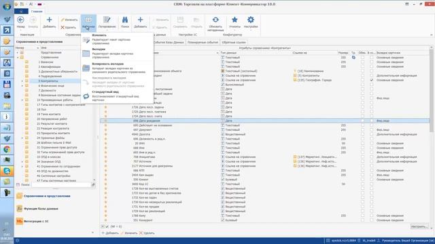Click the Стандартный вид restore icon
This screenshot has width=435, height=244.
click(x=86, y=96)
